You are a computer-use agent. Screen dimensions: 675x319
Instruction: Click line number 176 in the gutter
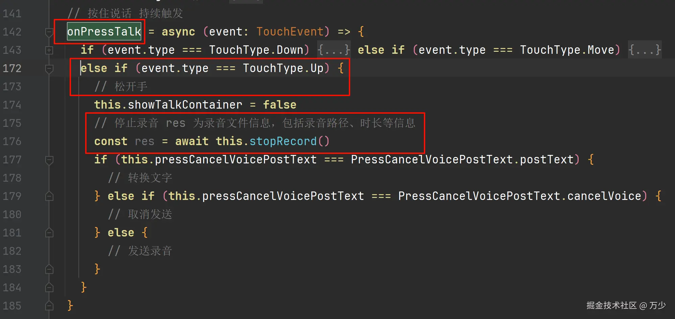(x=12, y=141)
